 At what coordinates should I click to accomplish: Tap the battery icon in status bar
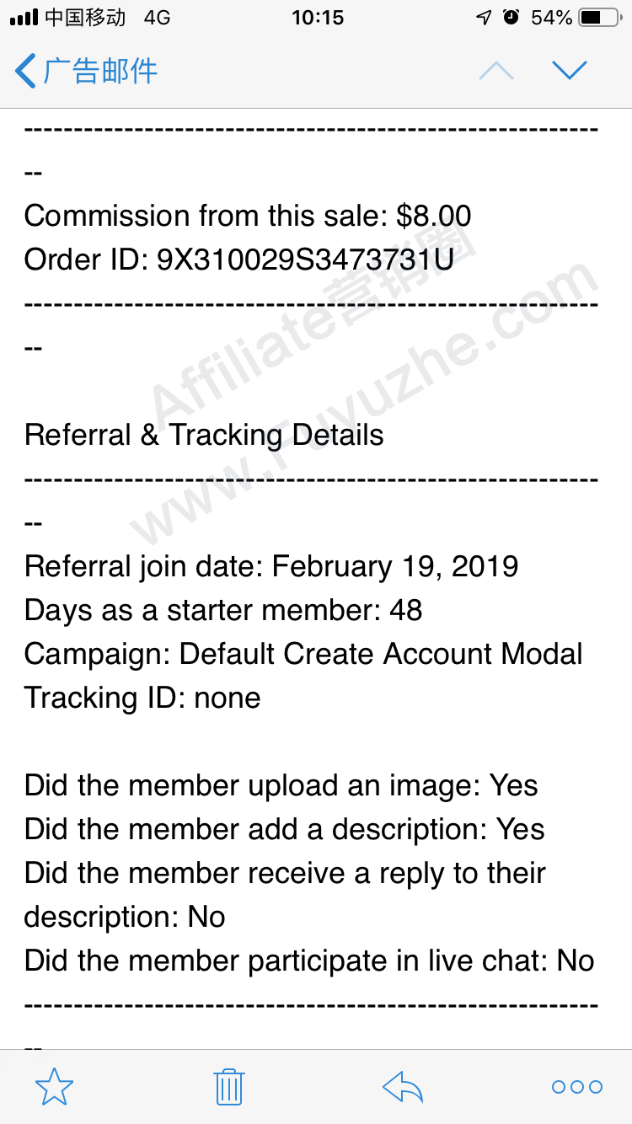602,17
